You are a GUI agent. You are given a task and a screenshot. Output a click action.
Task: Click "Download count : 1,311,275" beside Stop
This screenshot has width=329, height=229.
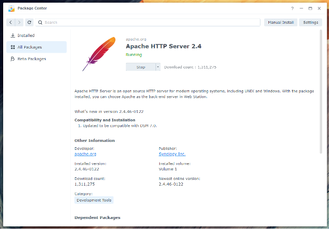coord(190,67)
